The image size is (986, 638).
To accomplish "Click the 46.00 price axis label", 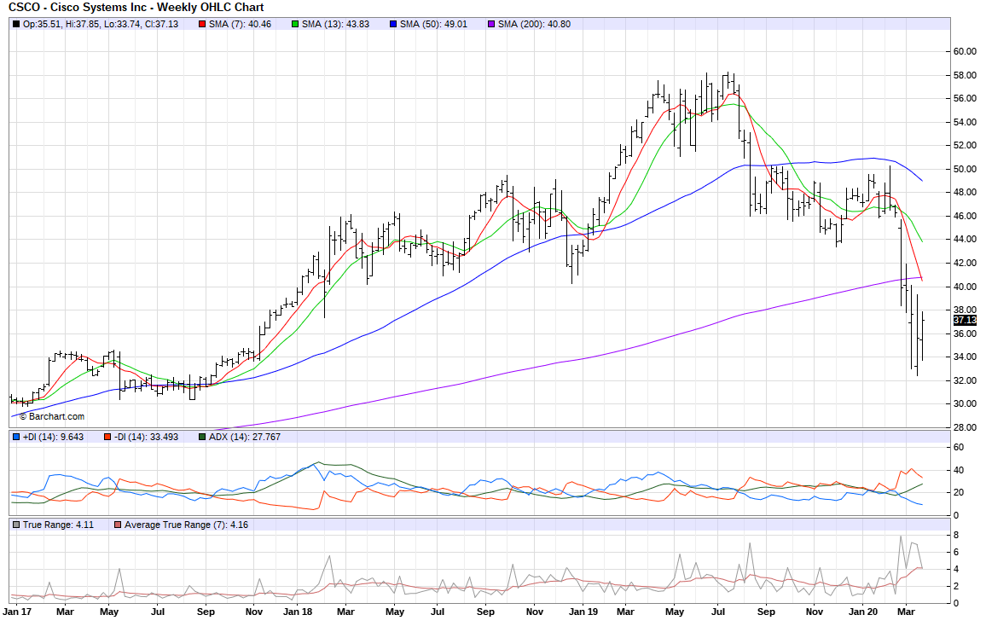I will [965, 217].
